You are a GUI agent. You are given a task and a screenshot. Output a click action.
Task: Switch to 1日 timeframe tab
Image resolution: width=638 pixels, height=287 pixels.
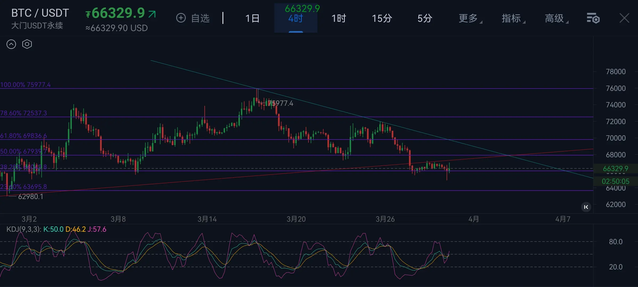click(x=252, y=18)
